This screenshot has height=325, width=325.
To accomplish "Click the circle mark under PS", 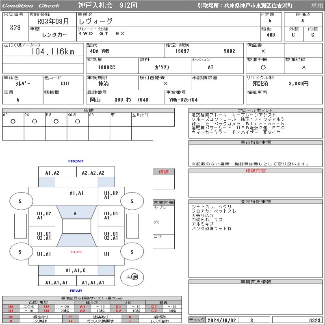I will tap(35, 121).
